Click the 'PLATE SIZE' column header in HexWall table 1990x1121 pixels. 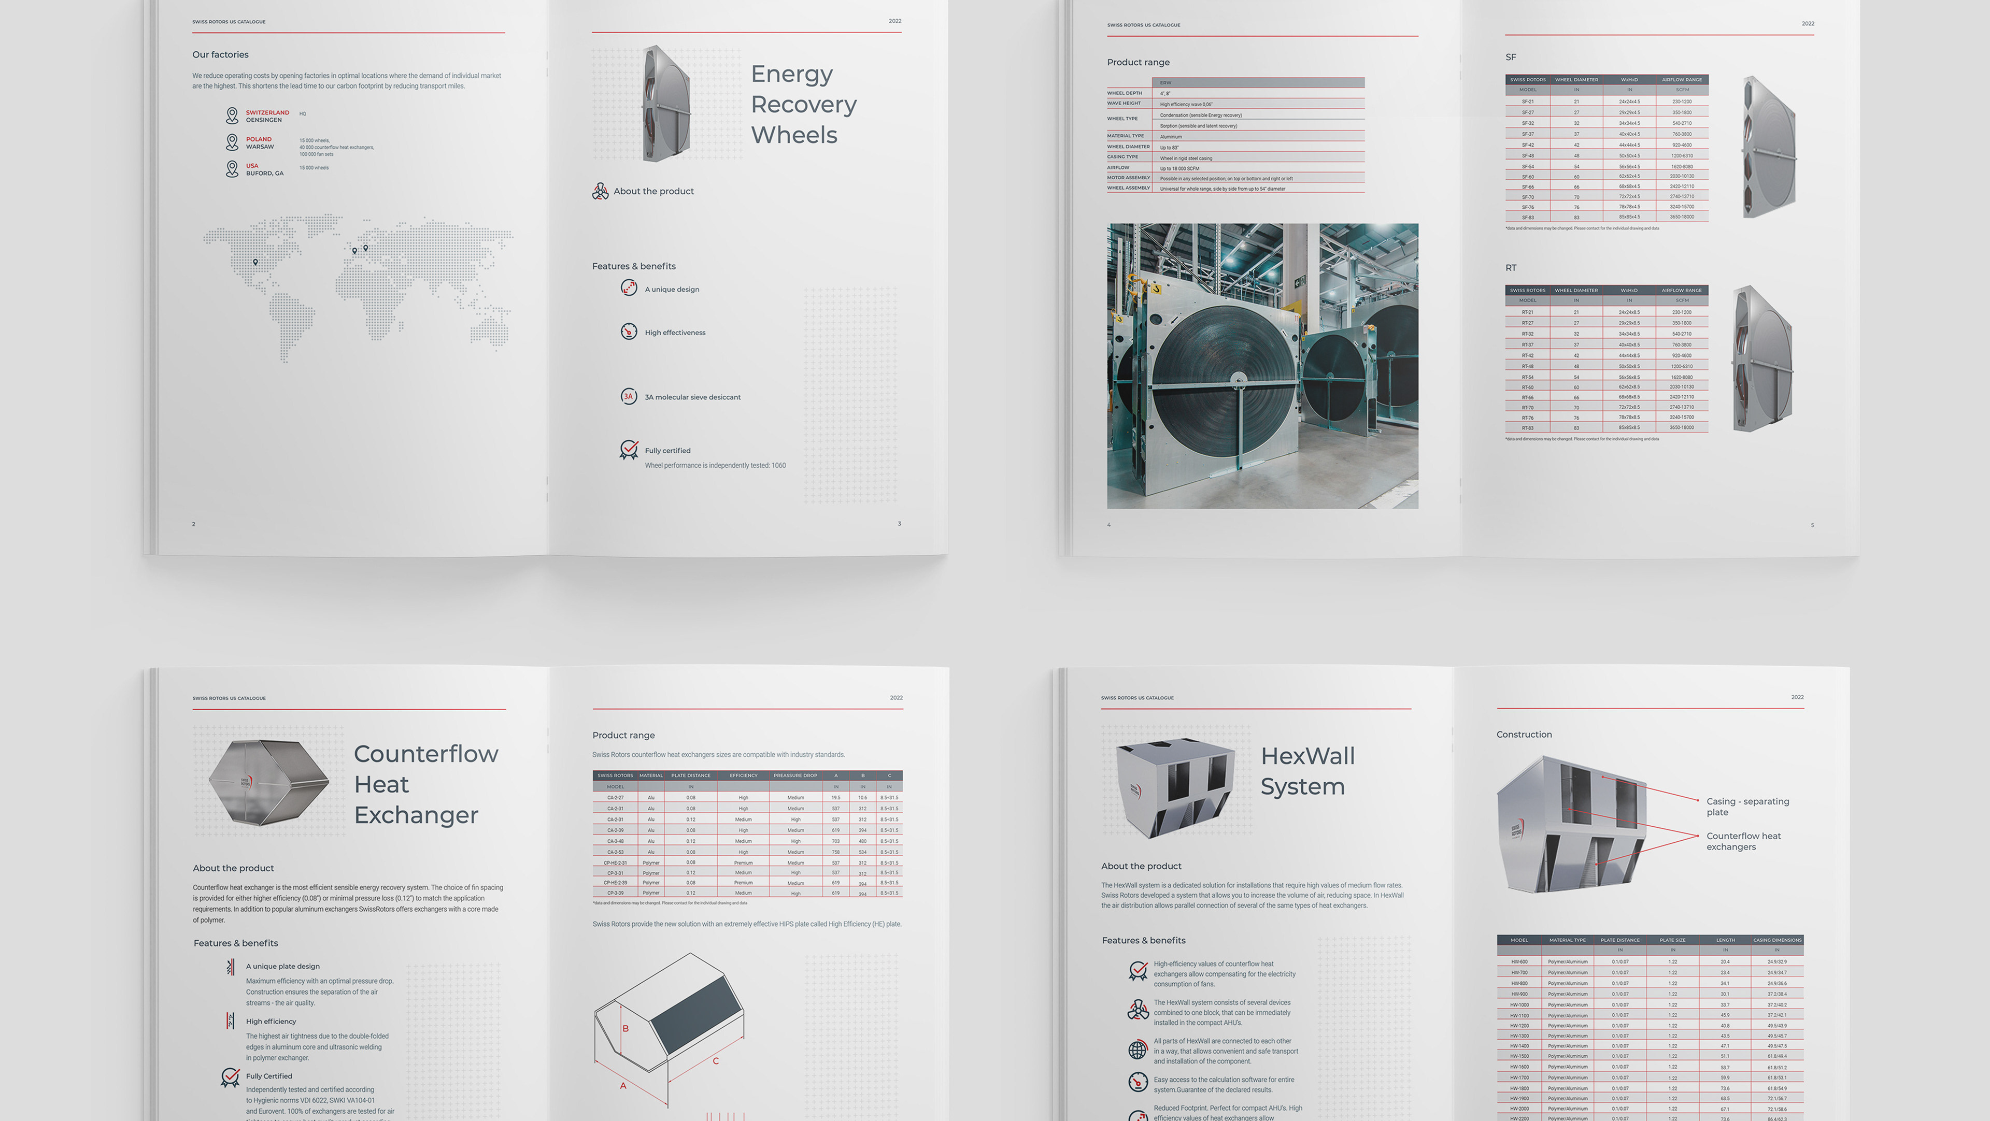pos(1672,940)
